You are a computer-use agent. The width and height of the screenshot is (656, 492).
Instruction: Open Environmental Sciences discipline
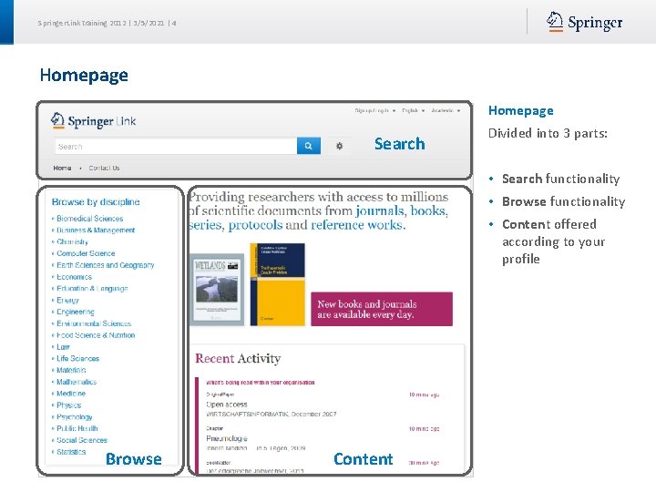pyautogui.click(x=94, y=323)
